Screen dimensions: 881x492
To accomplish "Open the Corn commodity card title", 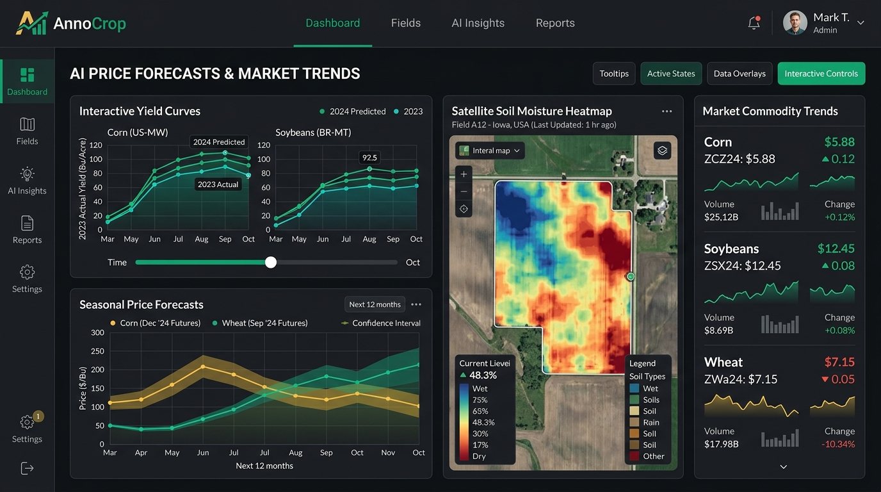I will (x=718, y=142).
